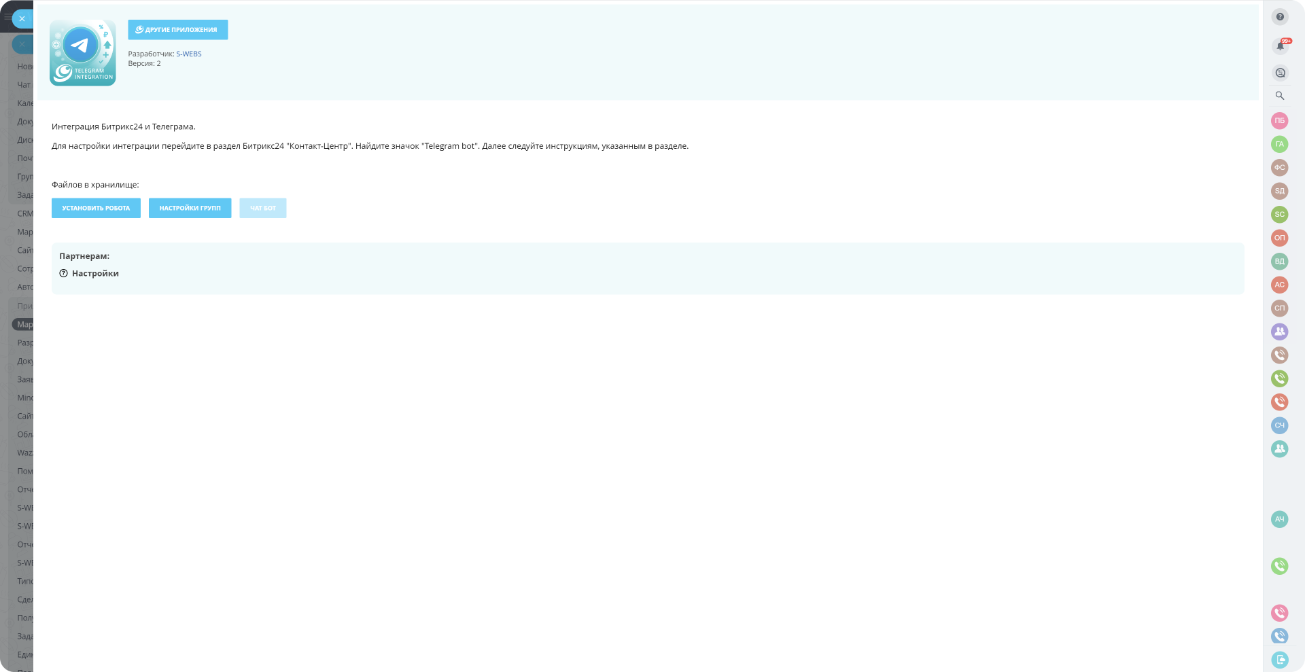
Task: Expand «Настройки» under Партнерам
Action: pyautogui.click(x=95, y=274)
